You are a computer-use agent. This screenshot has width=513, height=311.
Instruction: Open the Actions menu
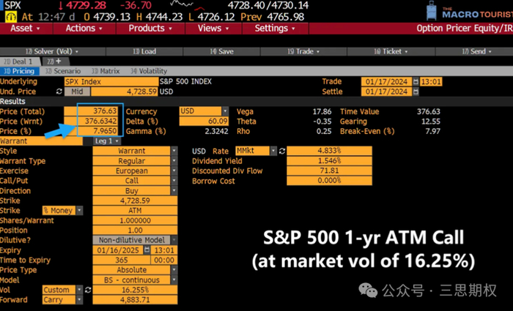84,29
